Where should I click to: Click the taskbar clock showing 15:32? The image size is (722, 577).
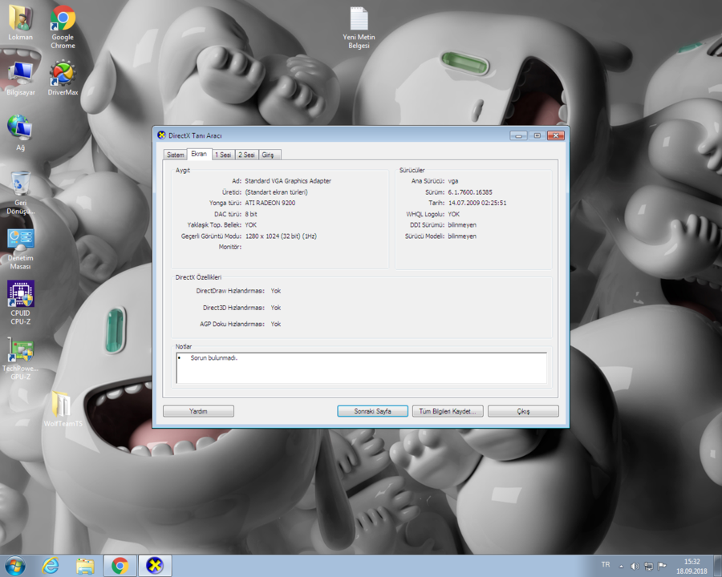pos(692,566)
